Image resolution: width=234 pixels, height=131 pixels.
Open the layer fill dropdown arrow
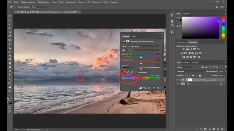[x=225, y=76]
